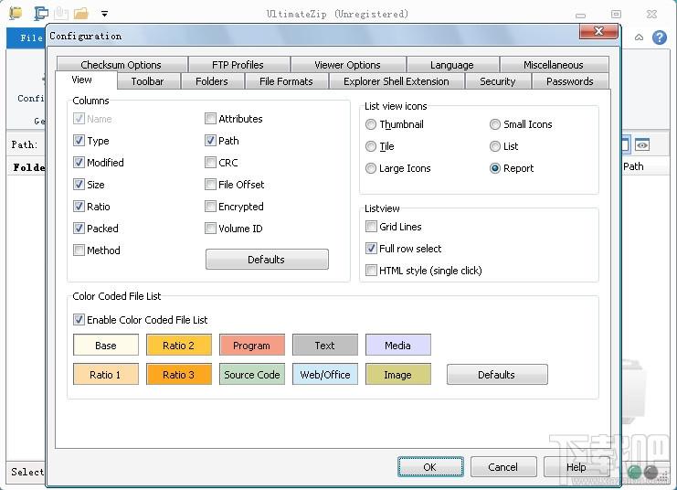
Task: Uncheck the Path column checkbox
Action: click(x=210, y=141)
